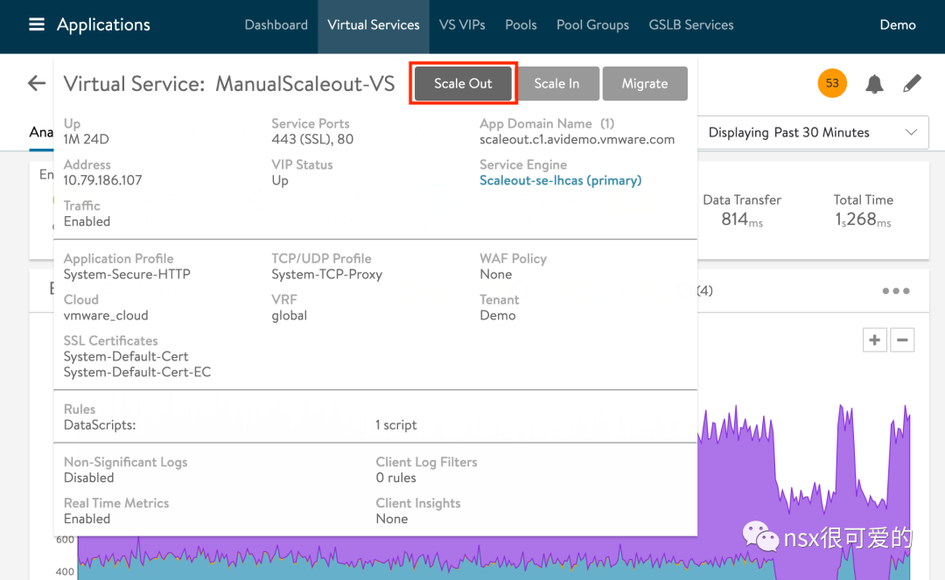Click vmware_cloud cloud value
Viewport: 945px width, 580px height.
click(106, 315)
